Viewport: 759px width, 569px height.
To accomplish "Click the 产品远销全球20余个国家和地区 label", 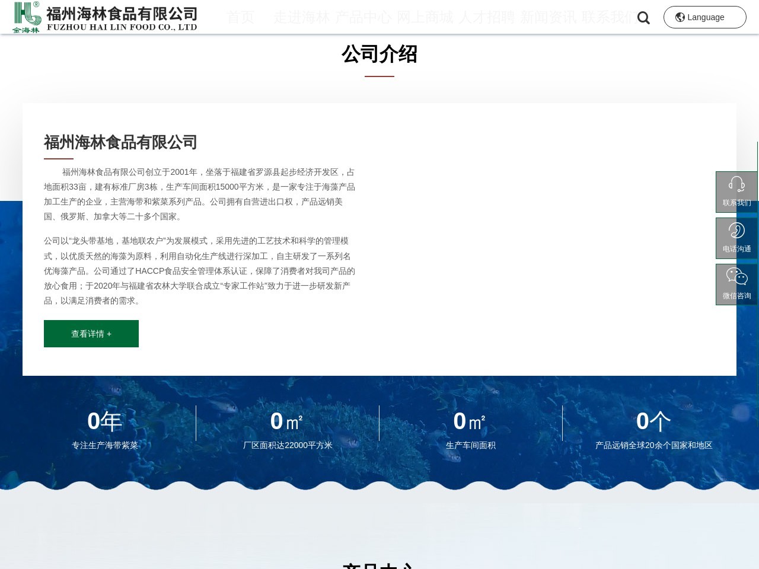I will [654, 445].
